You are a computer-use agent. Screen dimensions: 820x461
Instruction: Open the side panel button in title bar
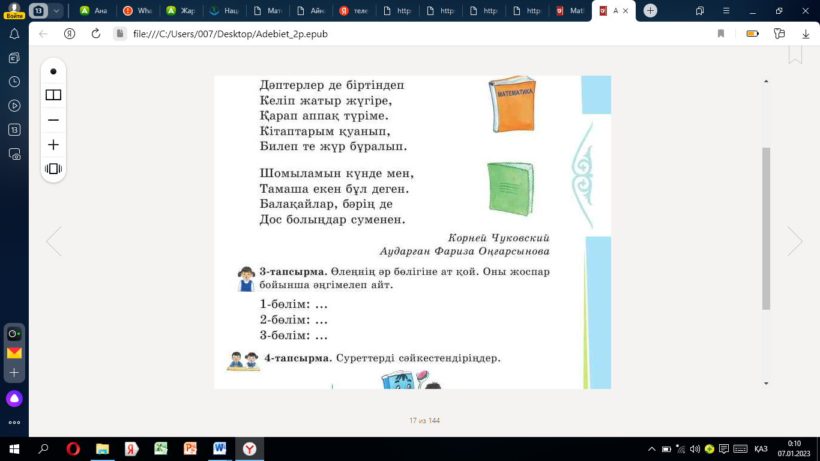[700, 11]
